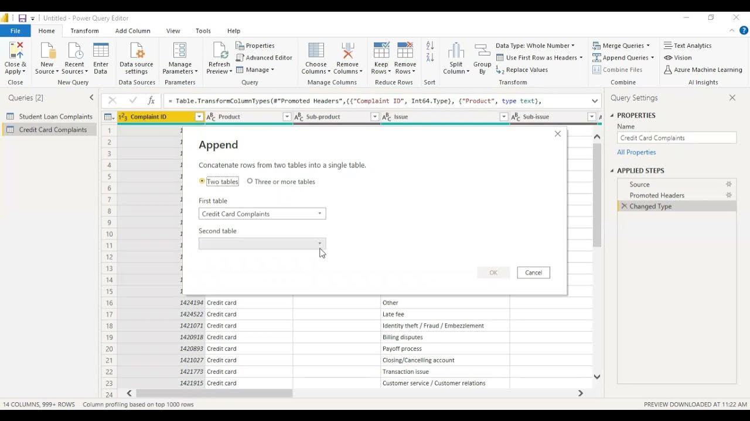
Task: Open Sub-product column filter dropdown
Action: (375, 117)
